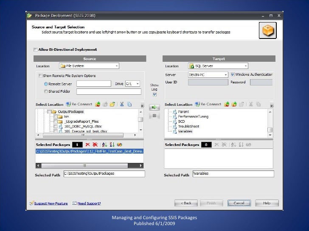309x231 pixels.
Task: Click the Help button
Action: pos(267,203)
